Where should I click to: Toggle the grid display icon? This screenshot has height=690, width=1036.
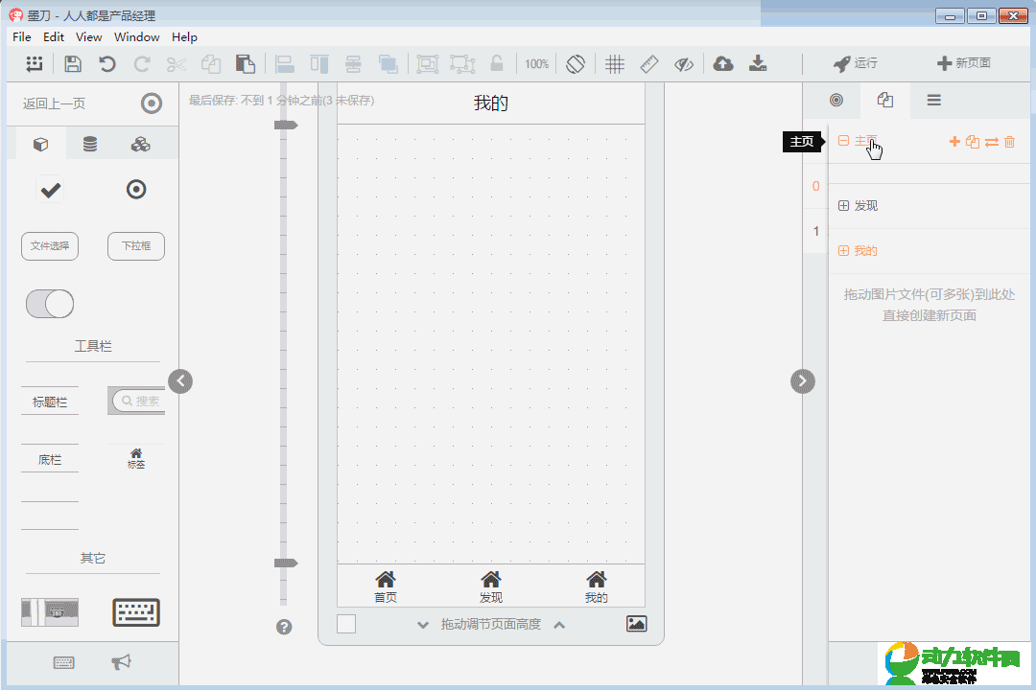point(615,63)
